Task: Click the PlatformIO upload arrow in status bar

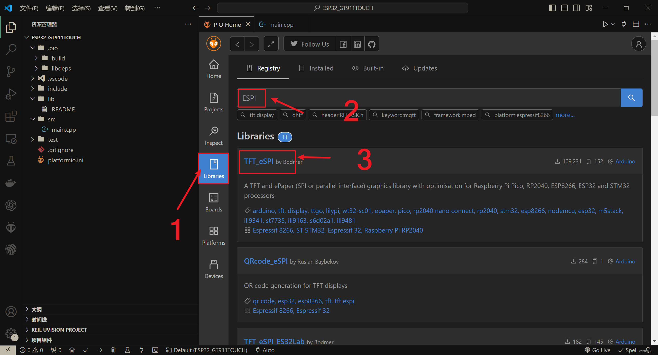Action: pyautogui.click(x=100, y=350)
